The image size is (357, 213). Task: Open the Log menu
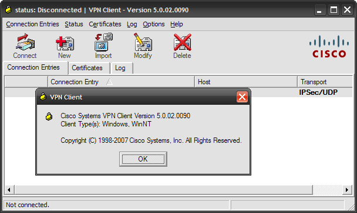click(x=132, y=24)
